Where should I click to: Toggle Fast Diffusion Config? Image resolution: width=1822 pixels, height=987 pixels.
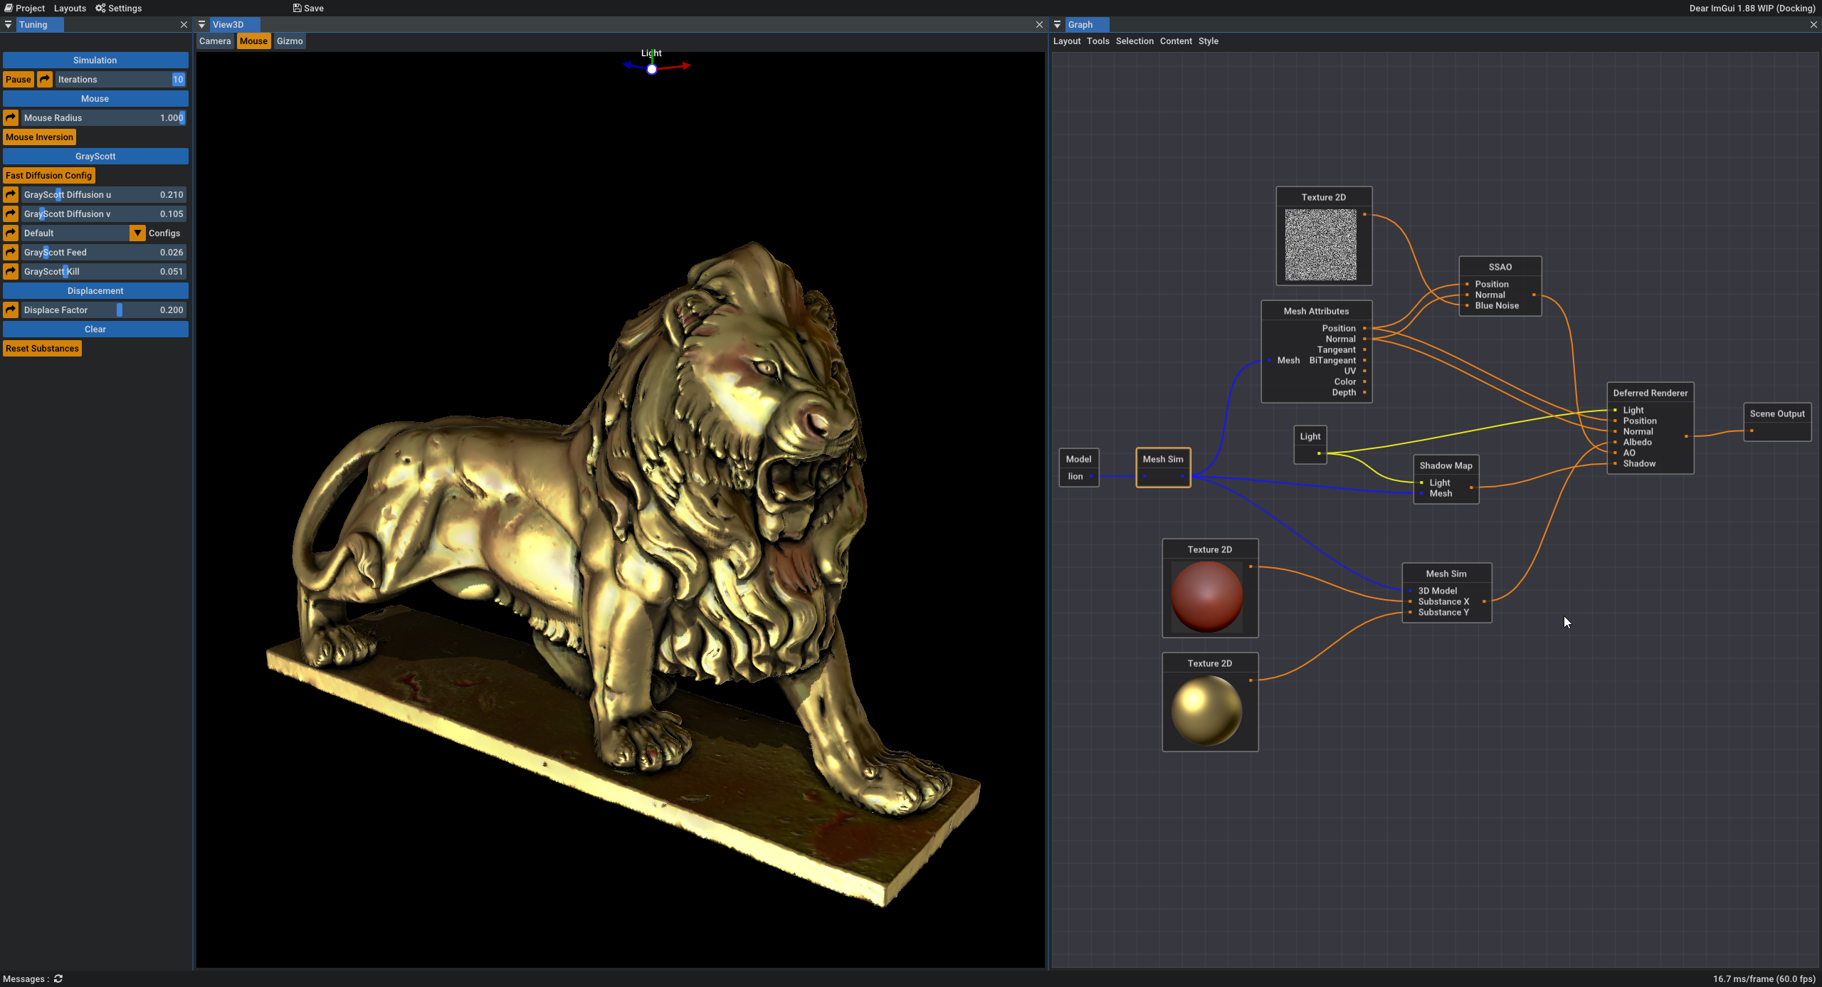coord(48,176)
